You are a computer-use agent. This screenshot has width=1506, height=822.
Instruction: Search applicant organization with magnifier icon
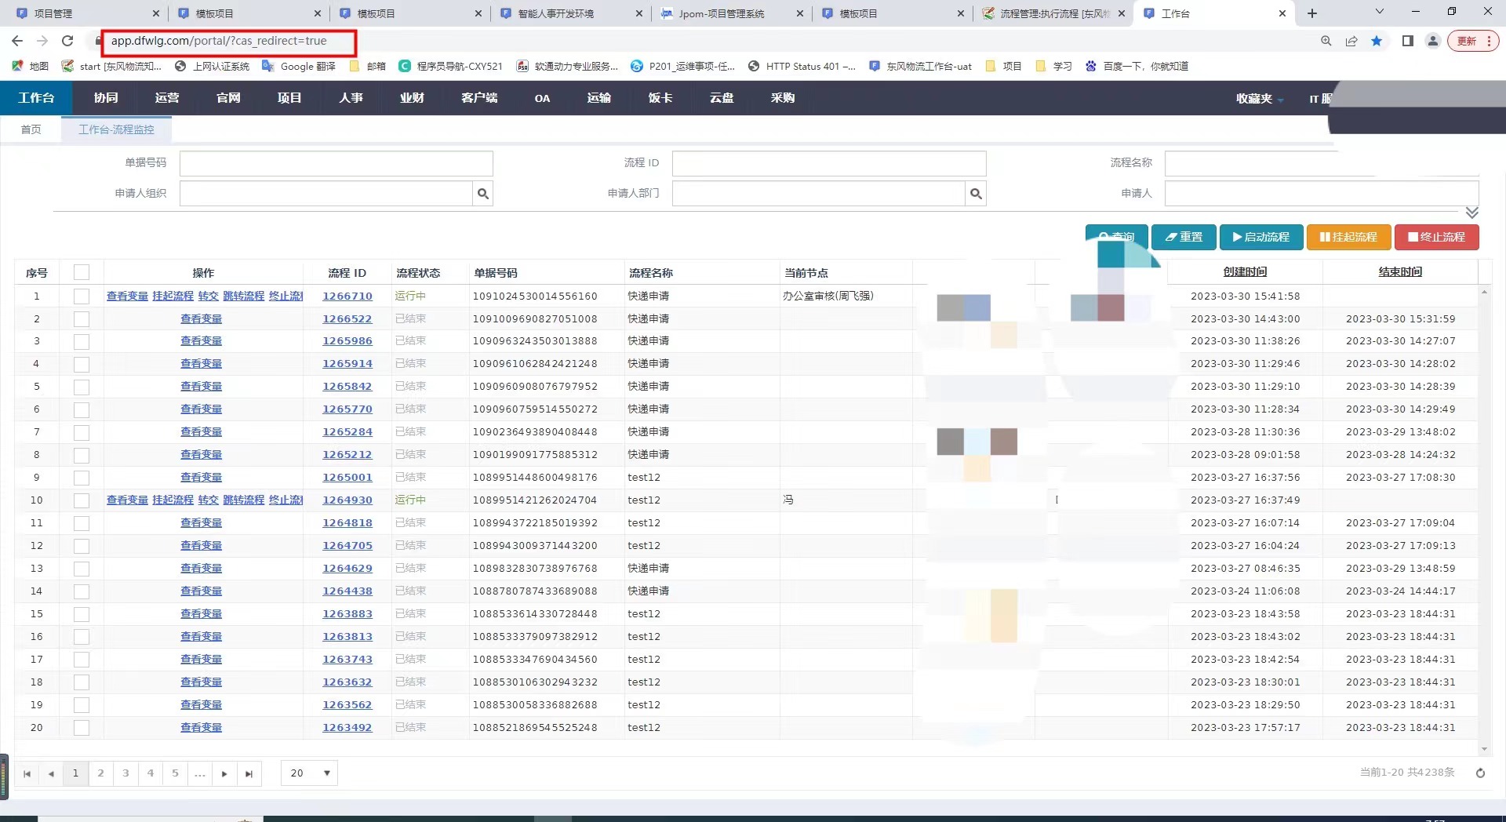(x=483, y=194)
